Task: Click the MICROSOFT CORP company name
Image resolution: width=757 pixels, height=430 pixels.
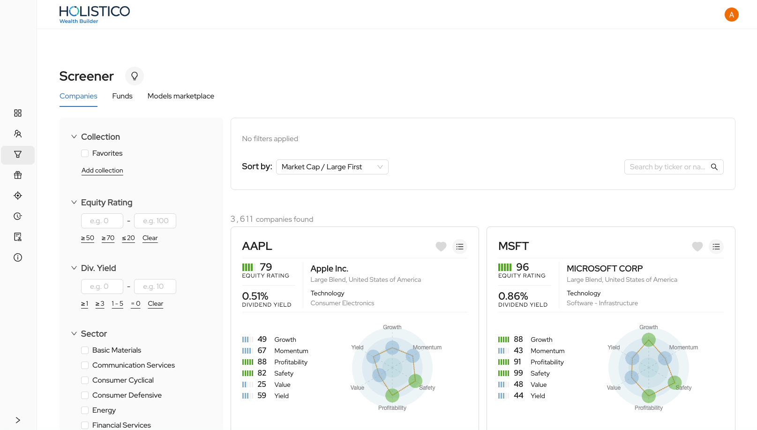Action: coord(605,269)
